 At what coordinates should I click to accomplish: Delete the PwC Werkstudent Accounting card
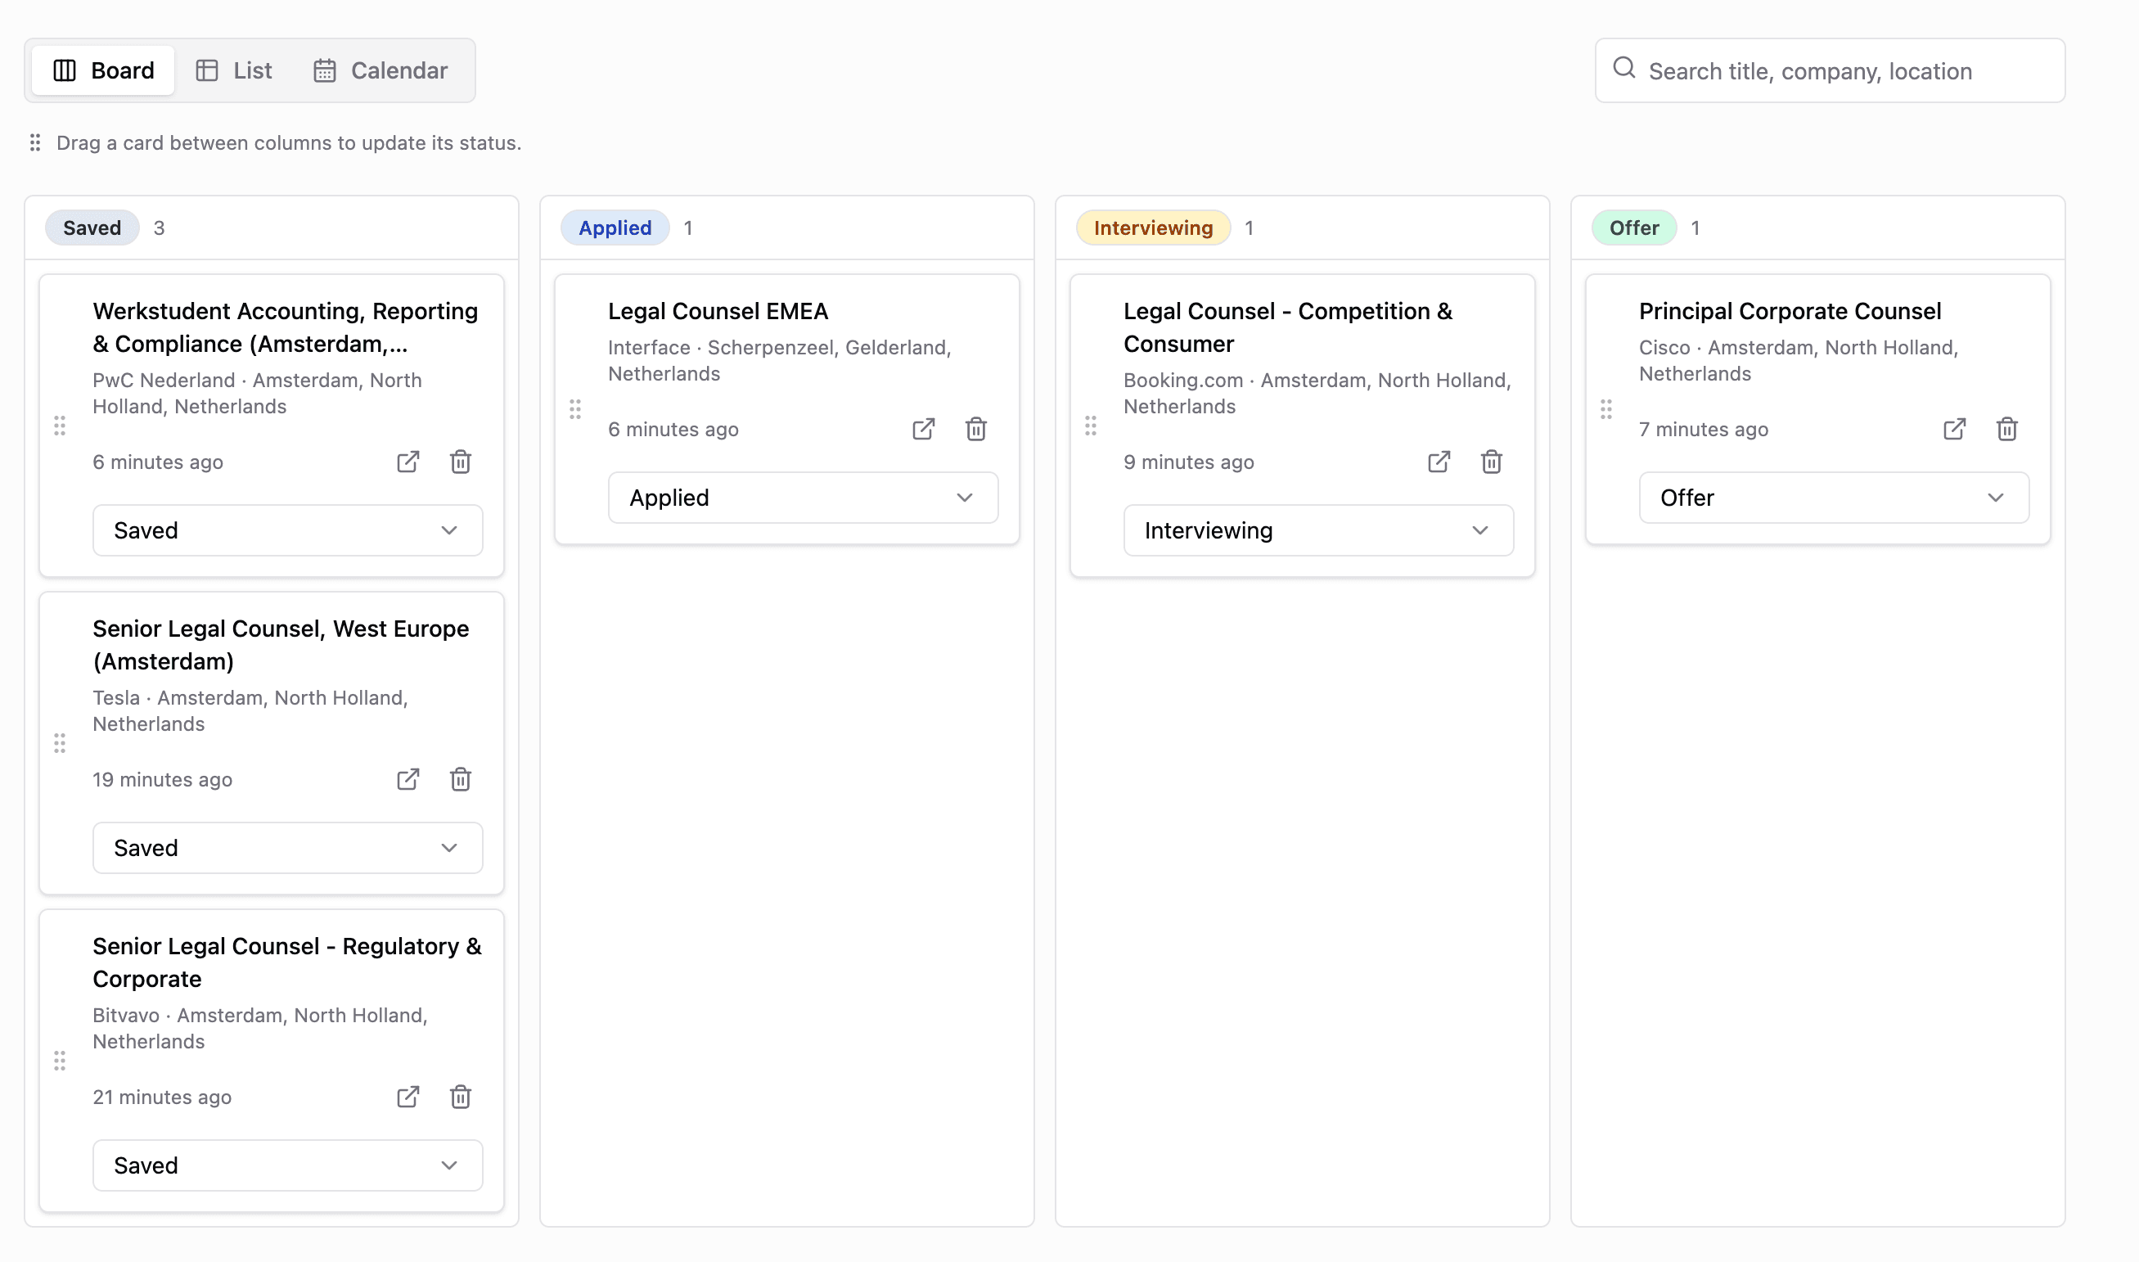(x=461, y=462)
